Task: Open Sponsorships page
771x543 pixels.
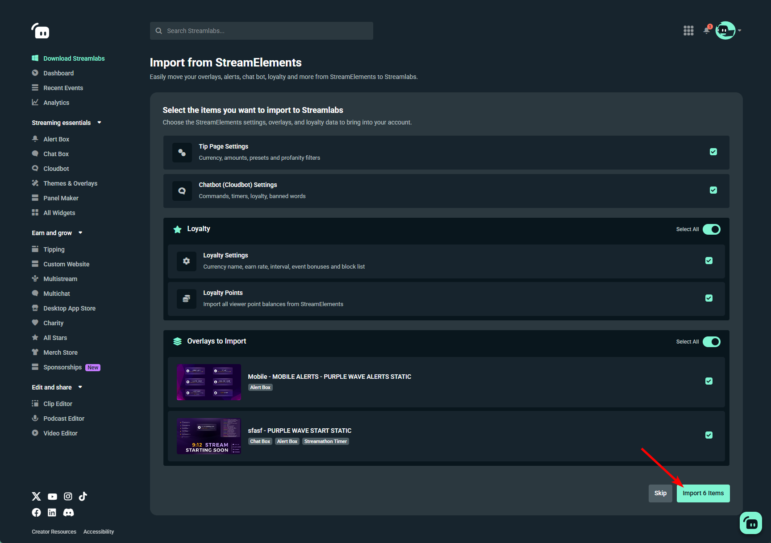Action: pyautogui.click(x=66, y=367)
